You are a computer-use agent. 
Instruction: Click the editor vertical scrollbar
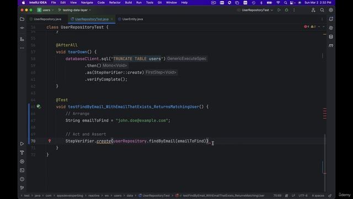click(325, 163)
